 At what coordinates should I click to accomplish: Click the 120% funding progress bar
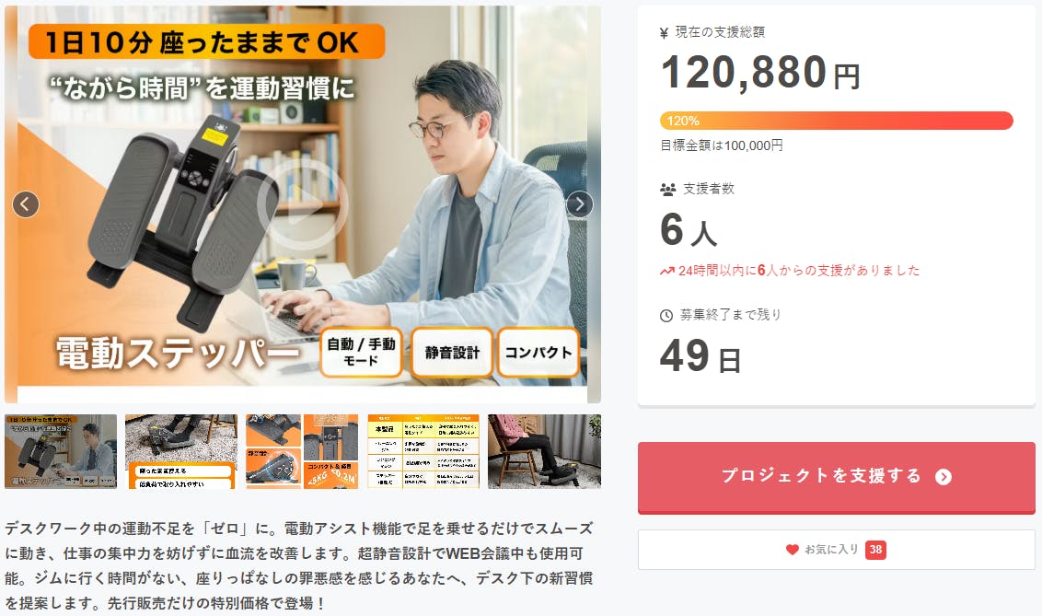pyautogui.click(x=837, y=121)
